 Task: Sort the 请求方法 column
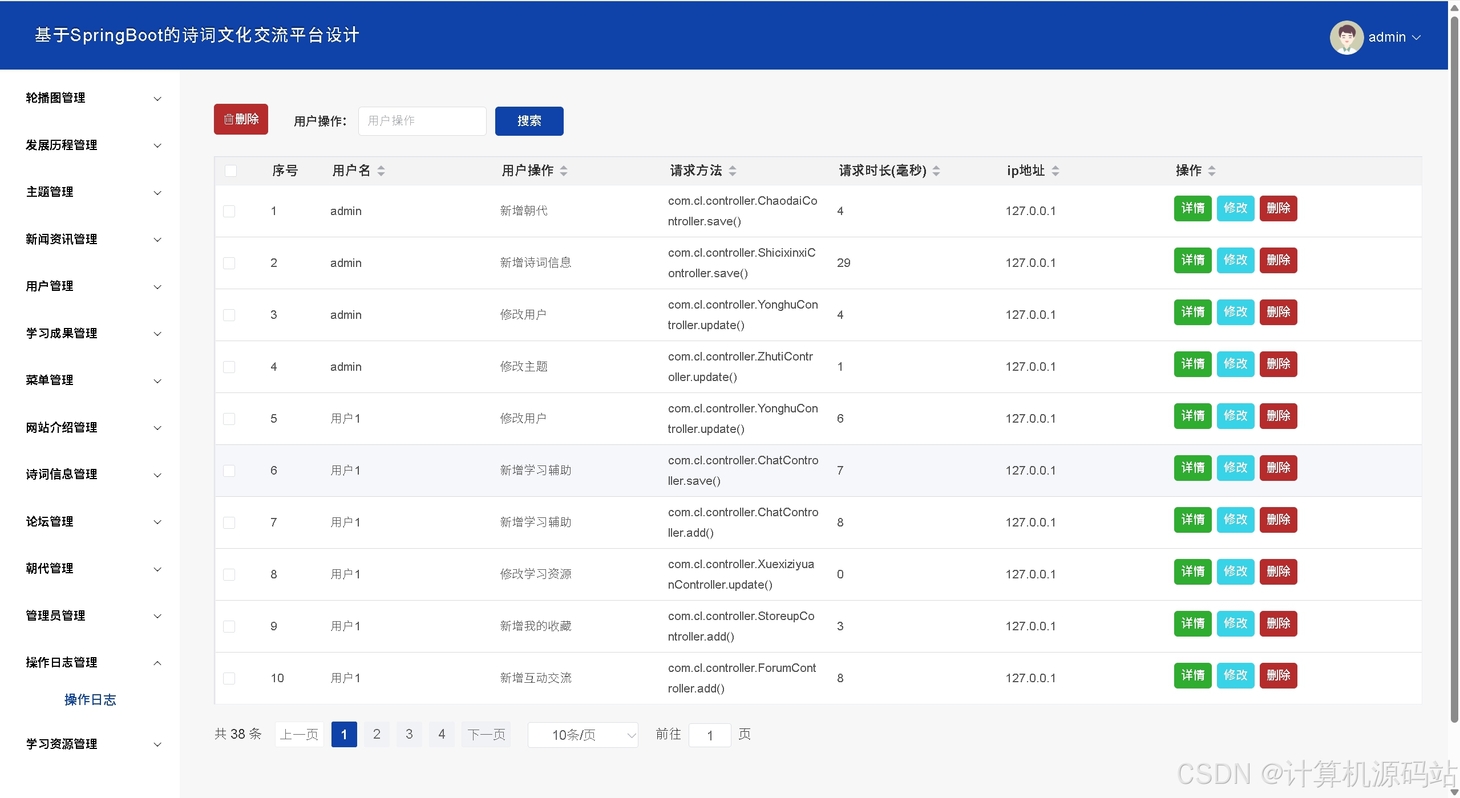pyautogui.click(x=733, y=171)
